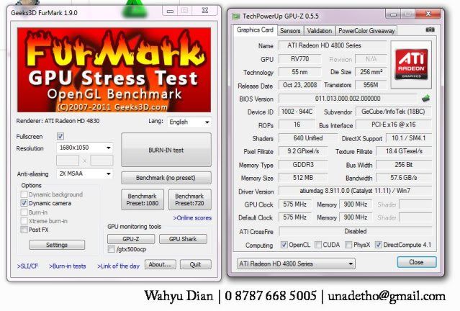Enable Post FX checkbox

click(x=24, y=230)
